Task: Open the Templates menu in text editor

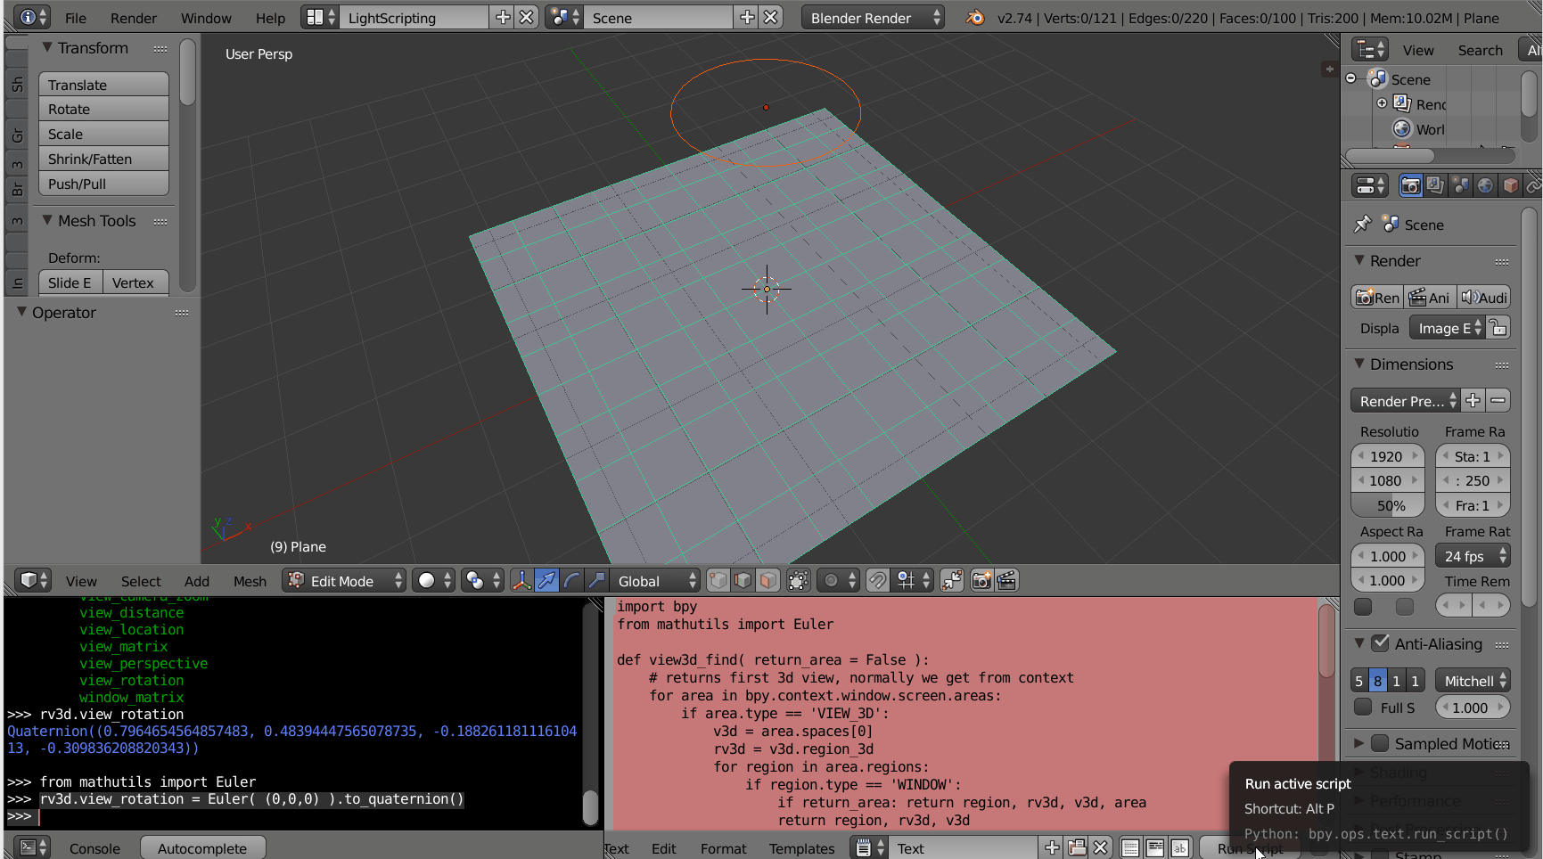Action: pos(801,847)
